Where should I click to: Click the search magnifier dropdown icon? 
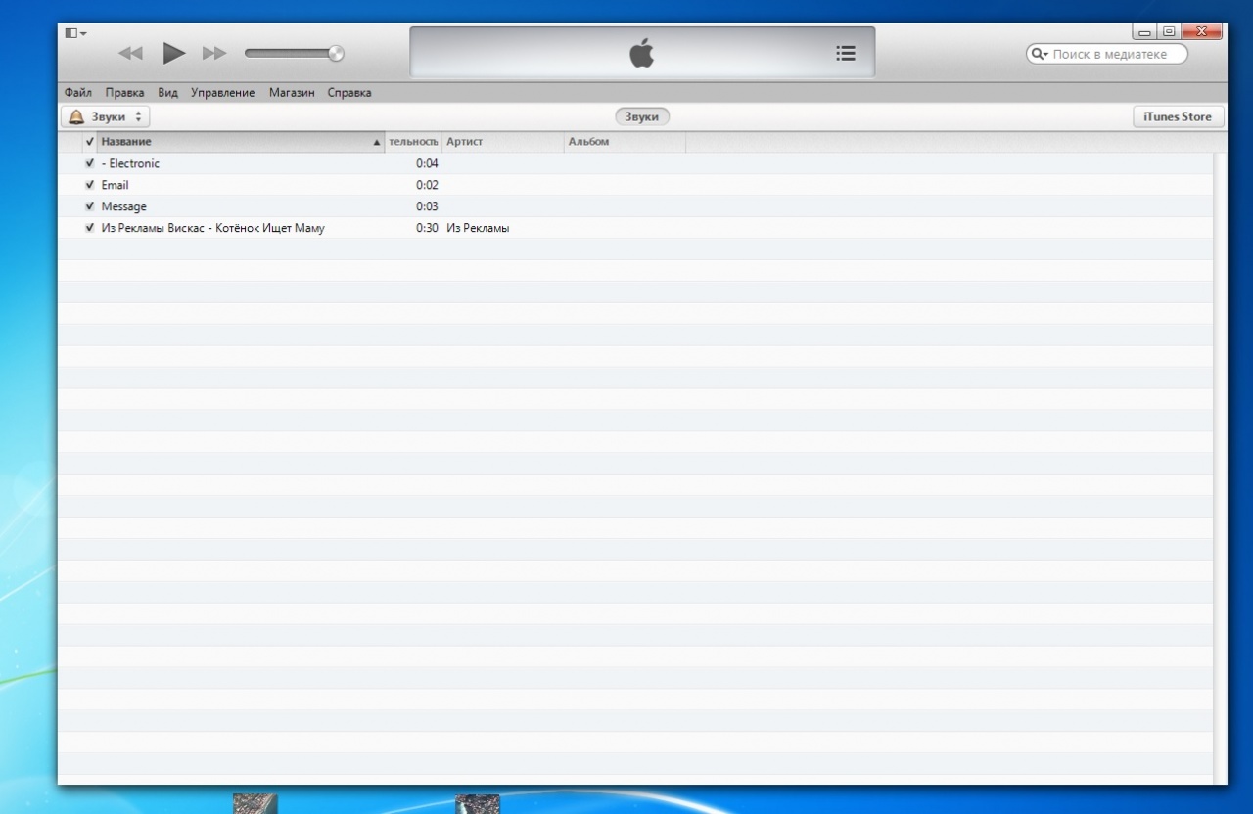click(x=1040, y=55)
